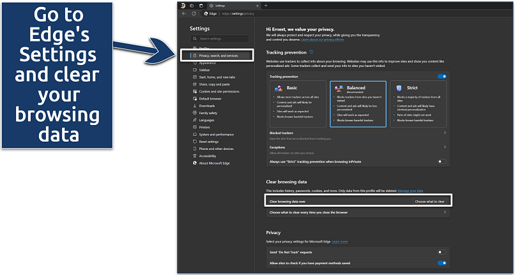Viewport: 515px width, 275px height.
Task: Go back with the back arrow
Action: point(184,13)
